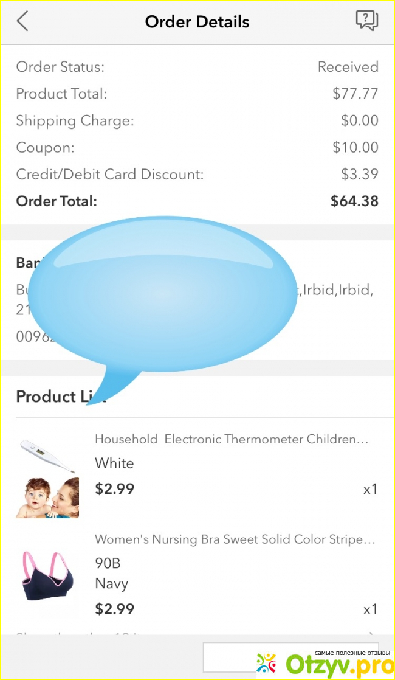This screenshot has height=680, width=395.
Task: Tap the nursing bra product image
Action: tap(47, 576)
